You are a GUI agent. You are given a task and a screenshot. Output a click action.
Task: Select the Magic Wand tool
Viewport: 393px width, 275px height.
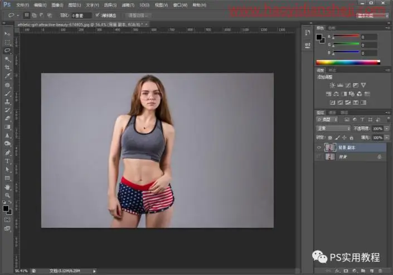[x=7, y=59]
